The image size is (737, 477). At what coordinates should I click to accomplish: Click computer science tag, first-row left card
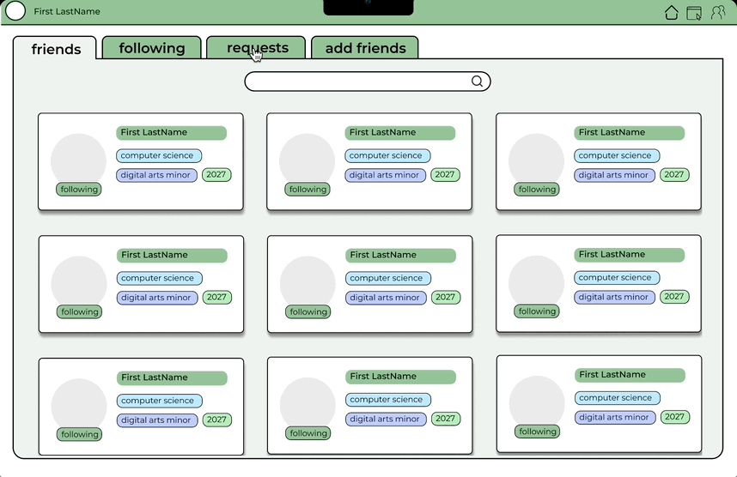tap(159, 155)
